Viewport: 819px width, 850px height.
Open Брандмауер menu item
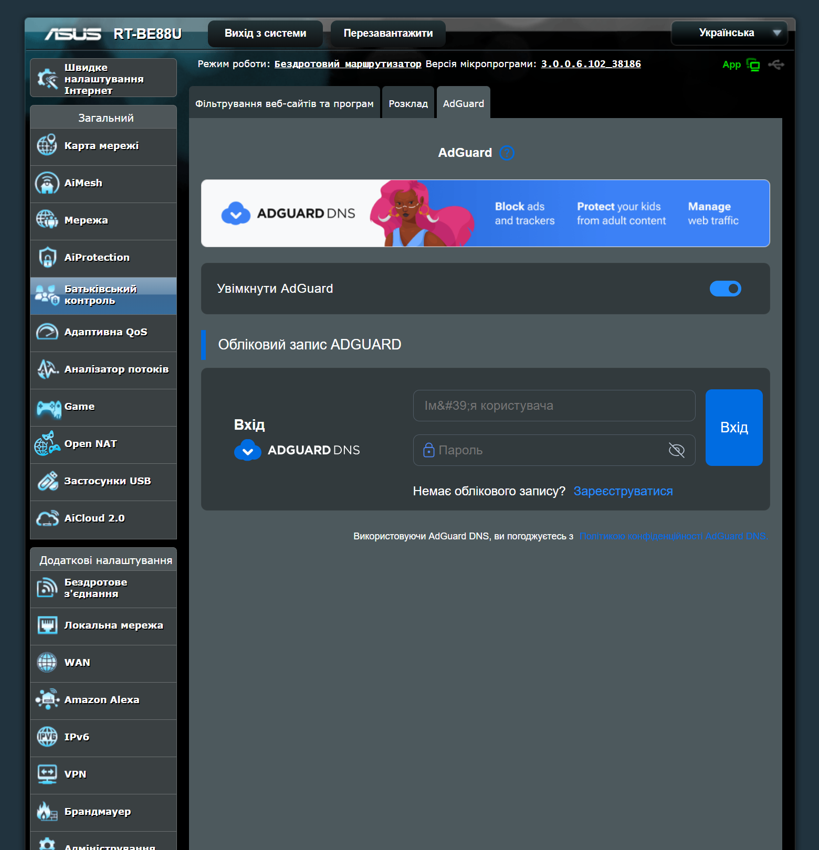tap(103, 812)
